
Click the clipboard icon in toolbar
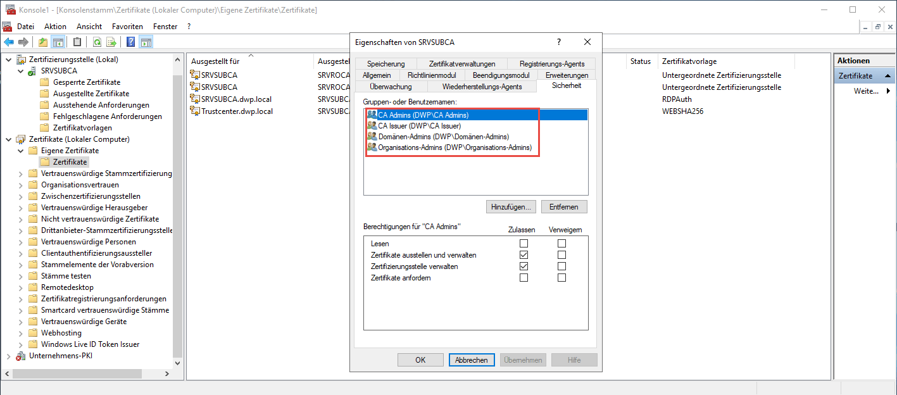click(x=77, y=42)
